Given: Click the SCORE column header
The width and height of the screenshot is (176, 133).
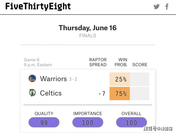Looking at the screenshot, I should tap(140, 65).
